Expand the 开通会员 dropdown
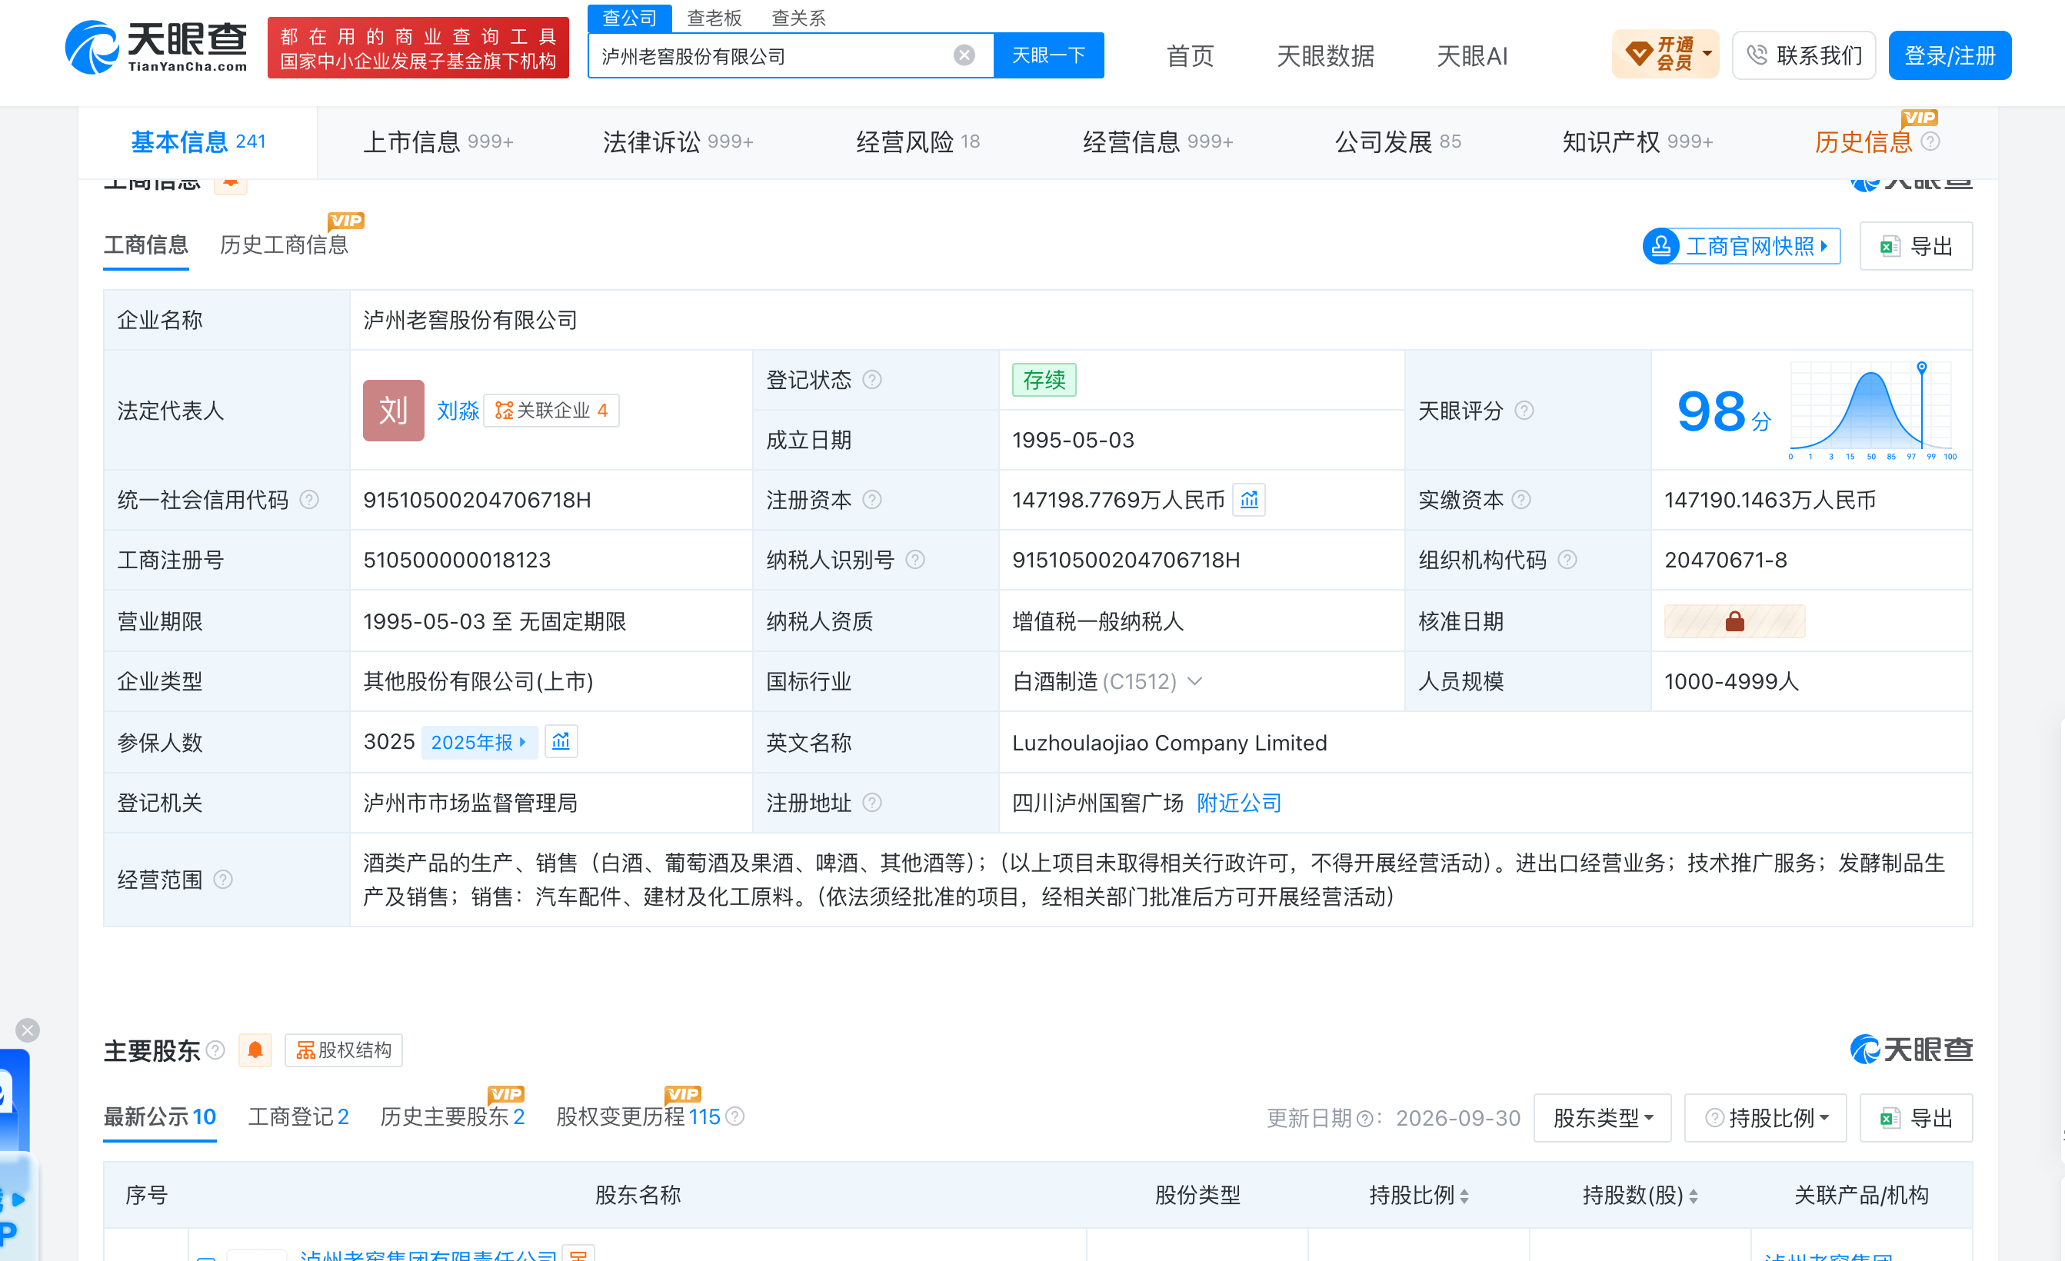 click(1665, 55)
